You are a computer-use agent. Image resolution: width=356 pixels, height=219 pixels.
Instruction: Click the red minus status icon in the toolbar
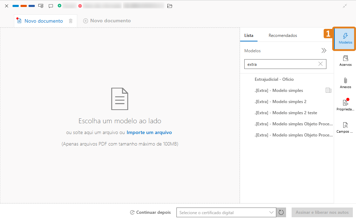tap(80, 6)
